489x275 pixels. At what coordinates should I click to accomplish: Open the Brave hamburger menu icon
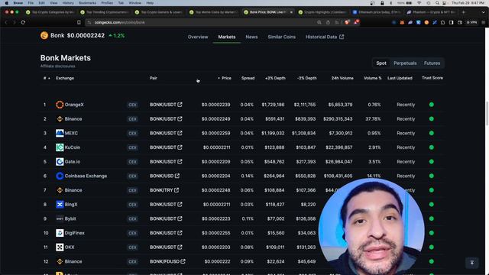click(x=484, y=22)
